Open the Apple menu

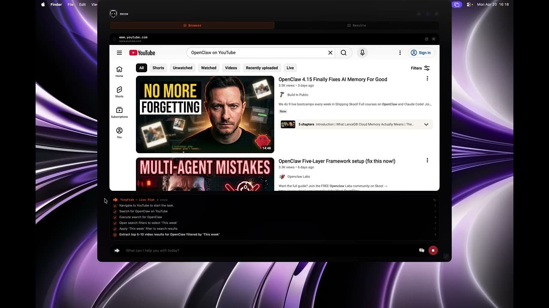pos(43,4)
